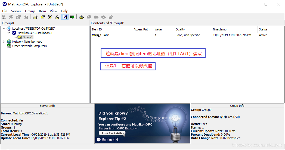The width and height of the screenshot is (285, 150).
Task: Click the Add Items yellow tag icon
Action: [82, 17]
